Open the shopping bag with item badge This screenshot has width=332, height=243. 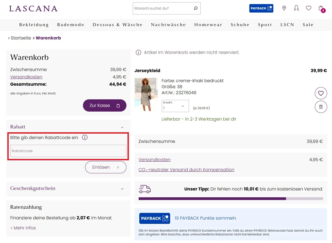tap(321, 8)
